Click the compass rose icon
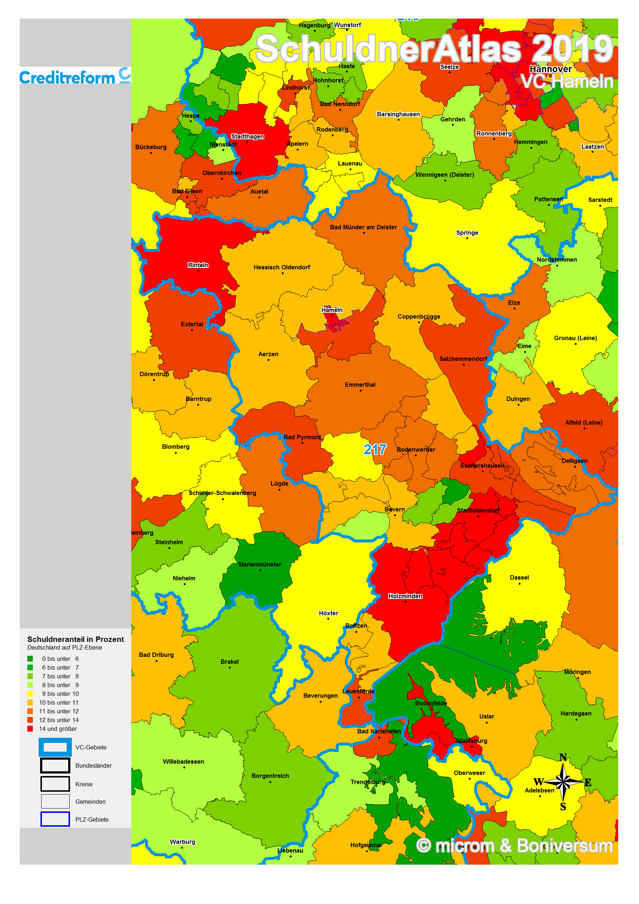 tap(564, 782)
